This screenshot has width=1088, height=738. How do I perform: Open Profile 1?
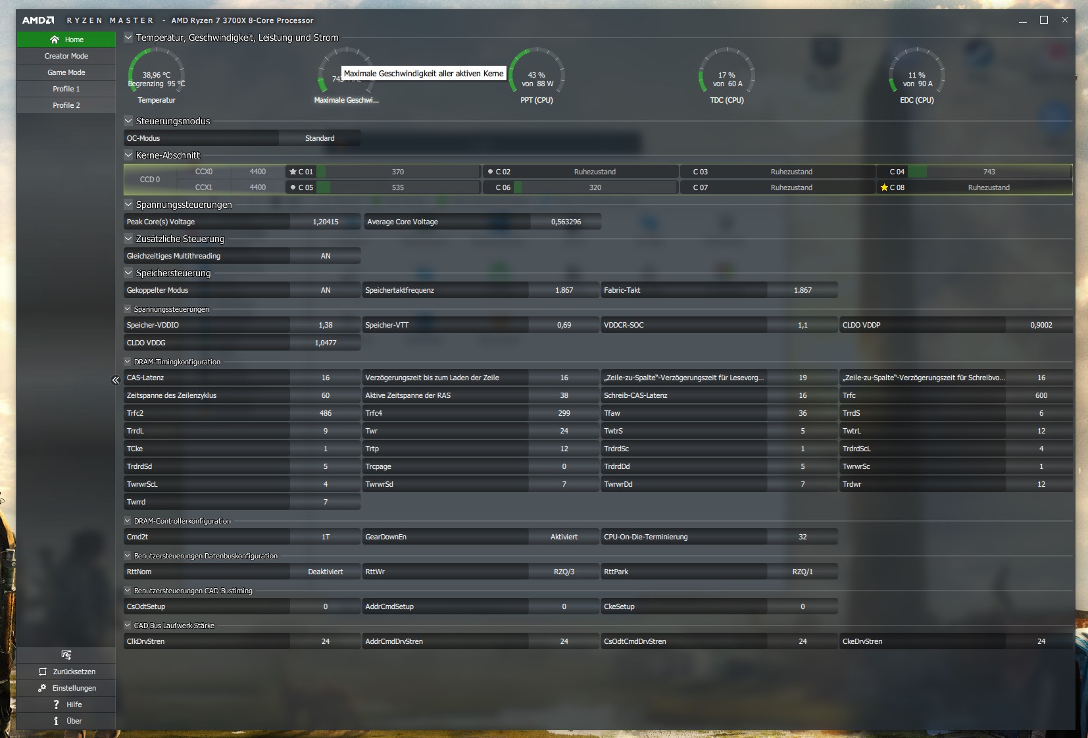tap(66, 89)
